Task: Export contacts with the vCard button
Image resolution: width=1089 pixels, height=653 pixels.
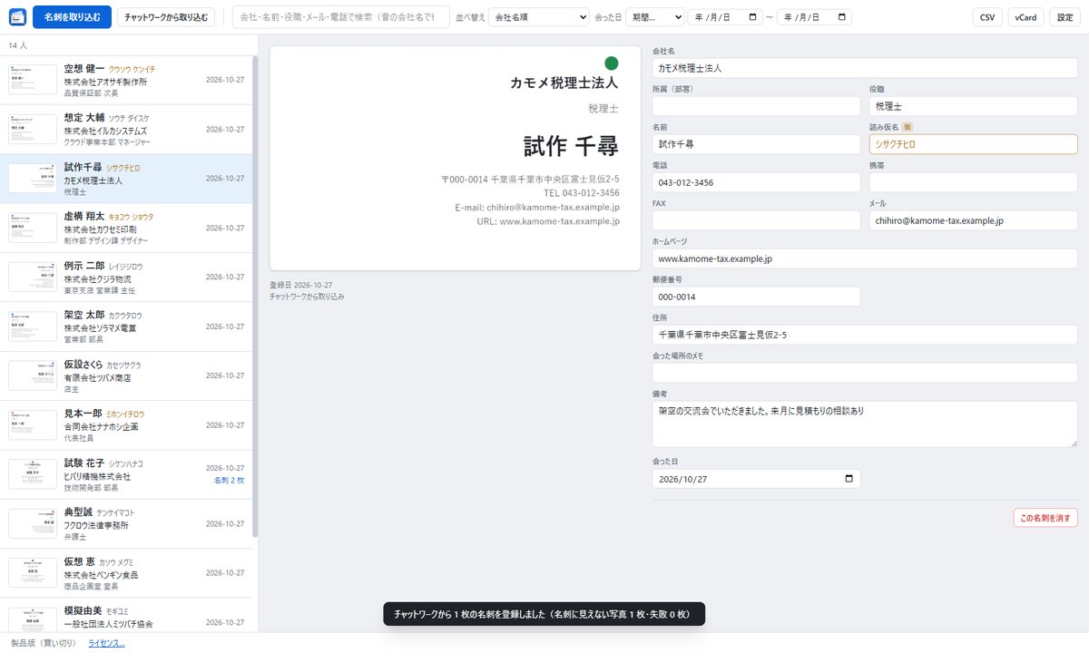Action: pyautogui.click(x=1025, y=17)
